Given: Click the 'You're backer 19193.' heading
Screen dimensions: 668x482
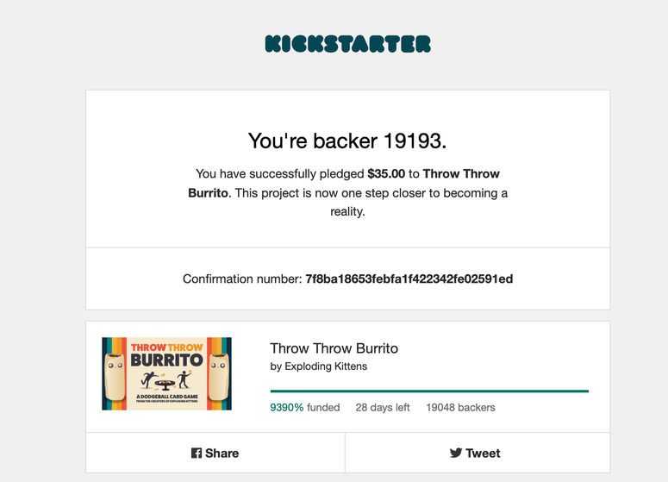Looking at the screenshot, I should click(347, 141).
